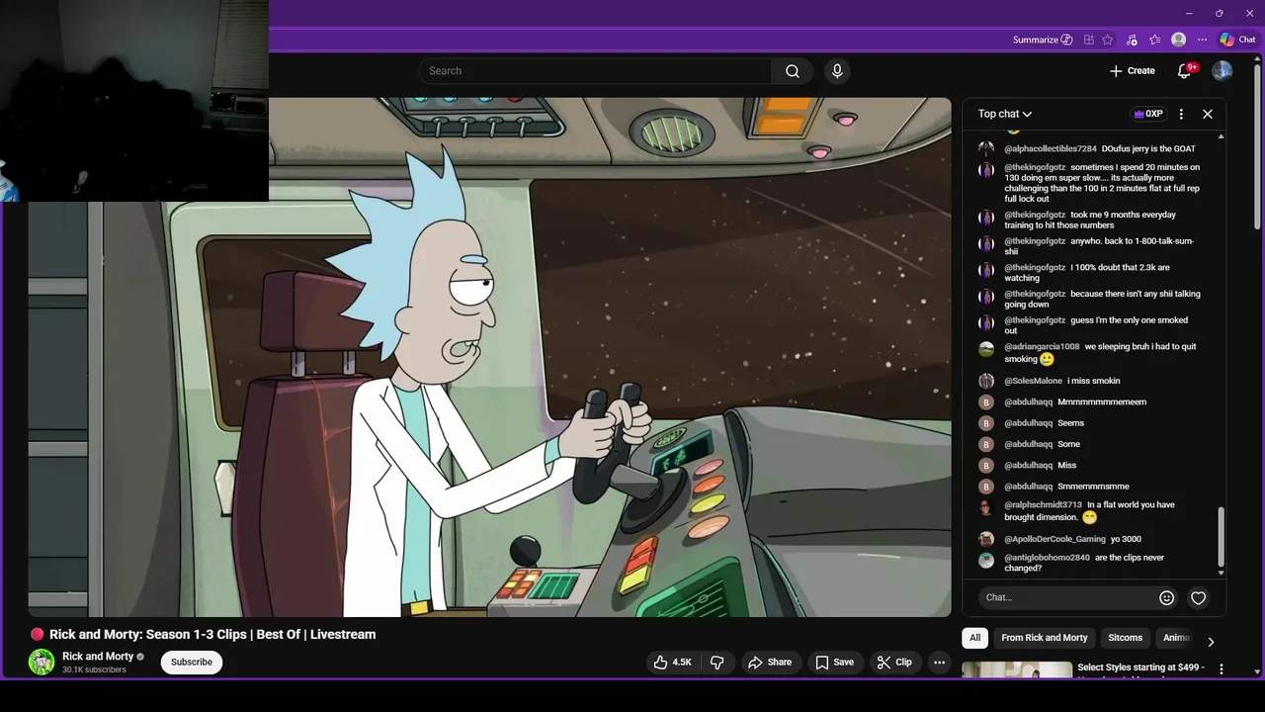Close the live chat panel

1208,114
